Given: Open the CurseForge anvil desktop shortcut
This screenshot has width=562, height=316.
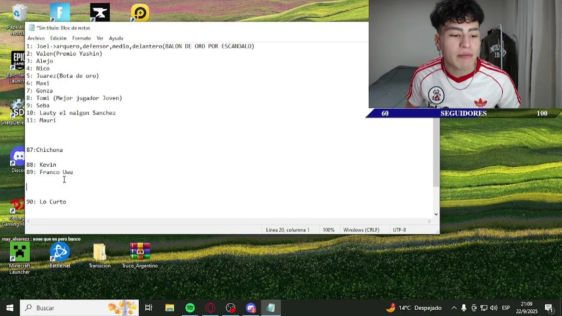Looking at the screenshot, I should (x=100, y=12).
